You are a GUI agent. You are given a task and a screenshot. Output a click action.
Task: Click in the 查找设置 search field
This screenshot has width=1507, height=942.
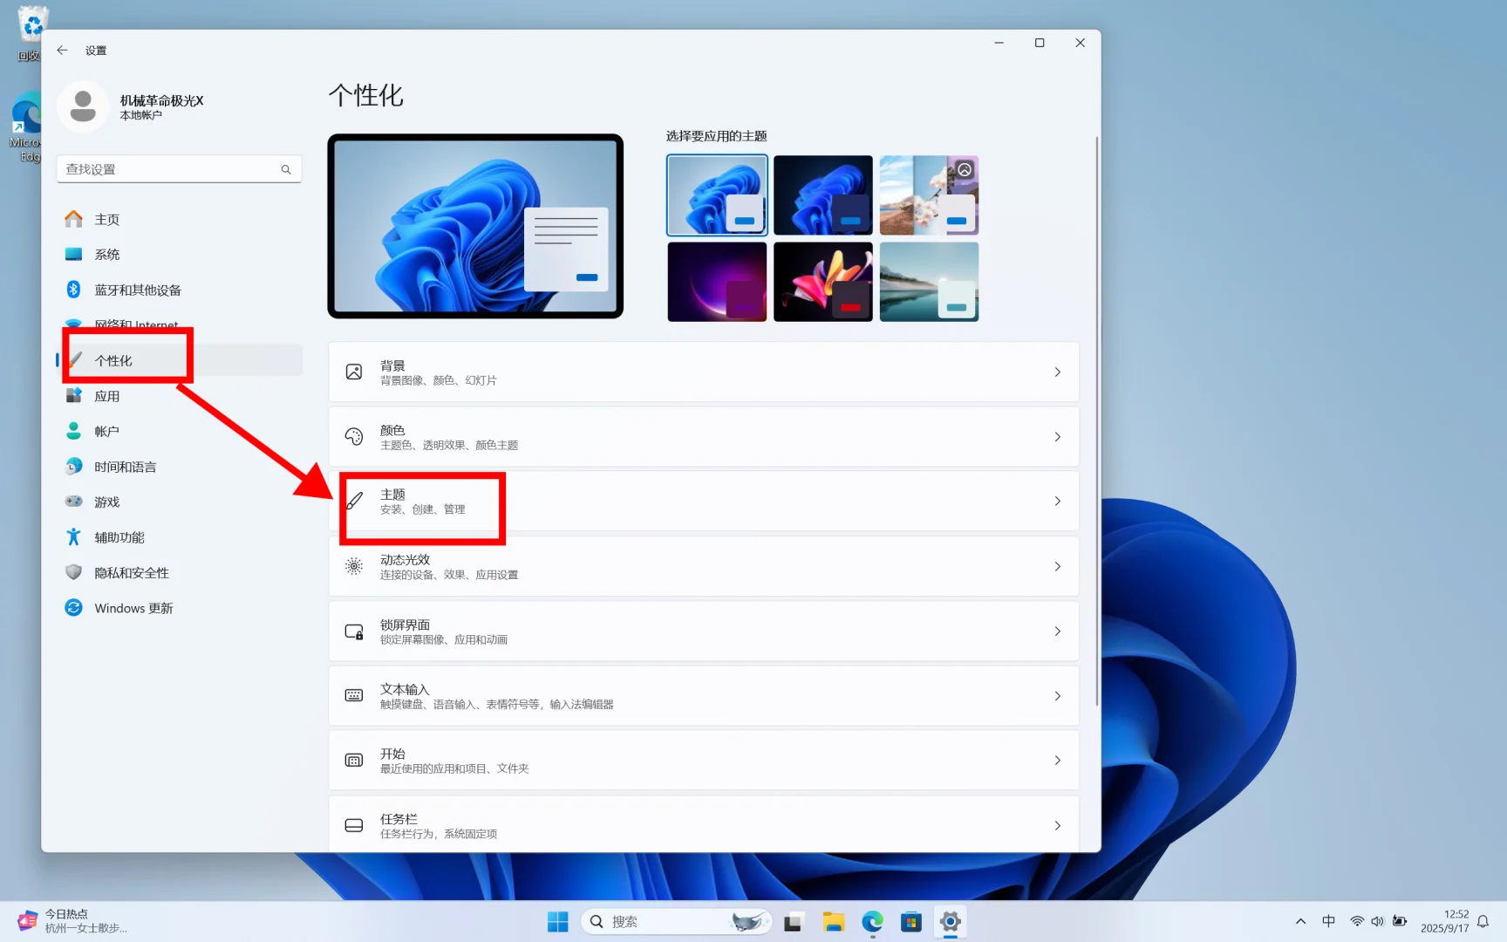[x=180, y=169]
